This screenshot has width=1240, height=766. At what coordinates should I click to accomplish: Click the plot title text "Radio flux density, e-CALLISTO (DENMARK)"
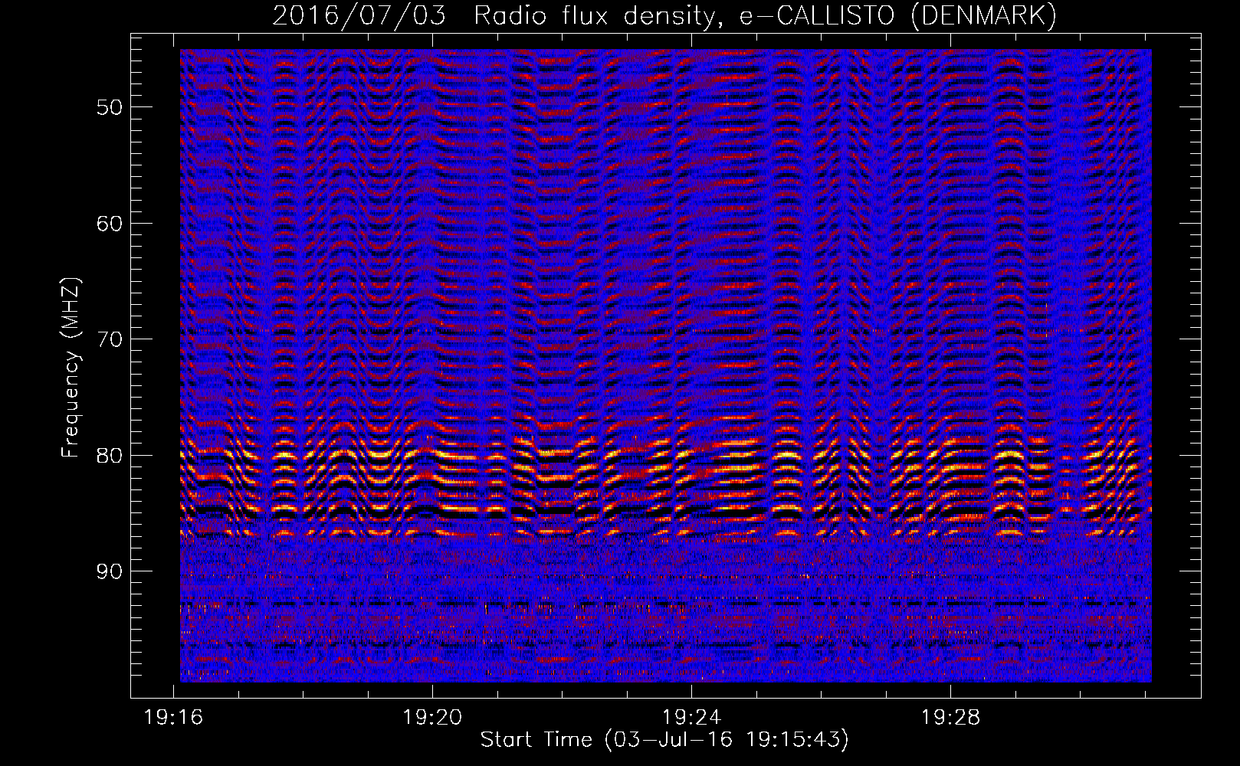coord(765,16)
